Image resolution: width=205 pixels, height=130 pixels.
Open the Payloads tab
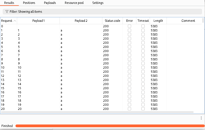tap(50, 3)
